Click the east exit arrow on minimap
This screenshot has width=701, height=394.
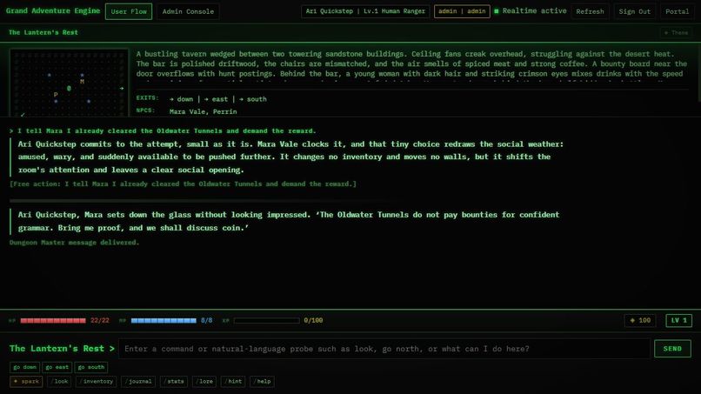pyautogui.click(x=122, y=89)
